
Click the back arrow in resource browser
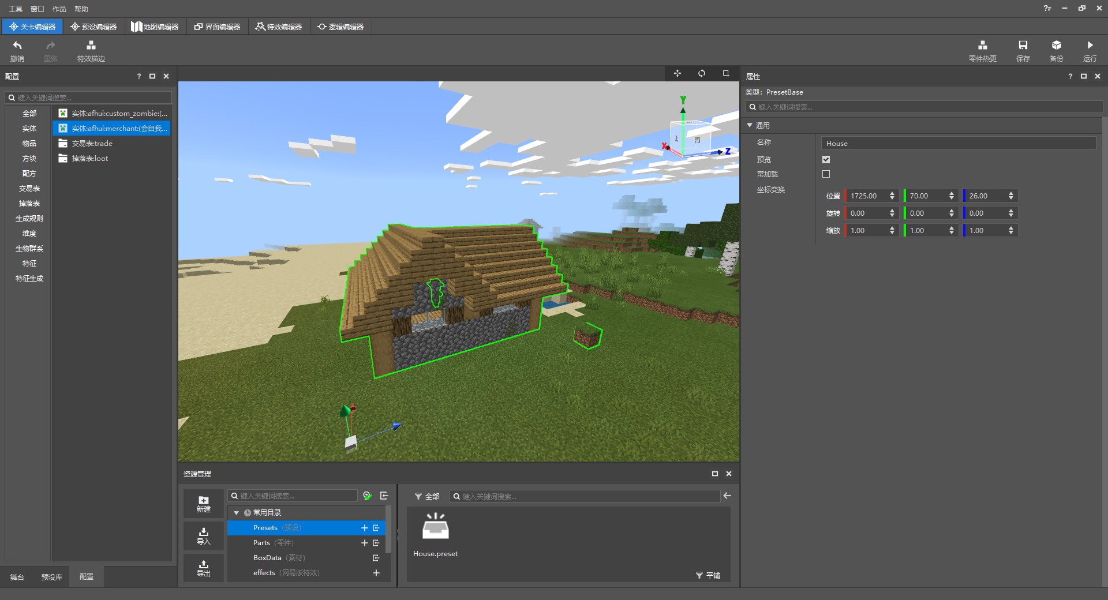pos(727,496)
